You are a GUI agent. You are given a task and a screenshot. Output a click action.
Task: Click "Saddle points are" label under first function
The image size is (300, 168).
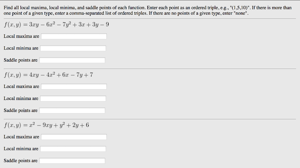coord(21,60)
